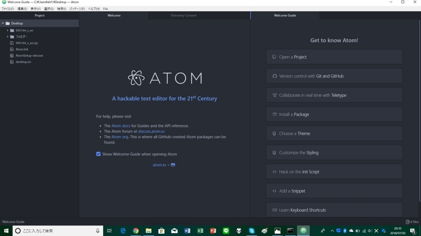Follow the Atom org link
The image size is (421, 236).
coord(120,137)
